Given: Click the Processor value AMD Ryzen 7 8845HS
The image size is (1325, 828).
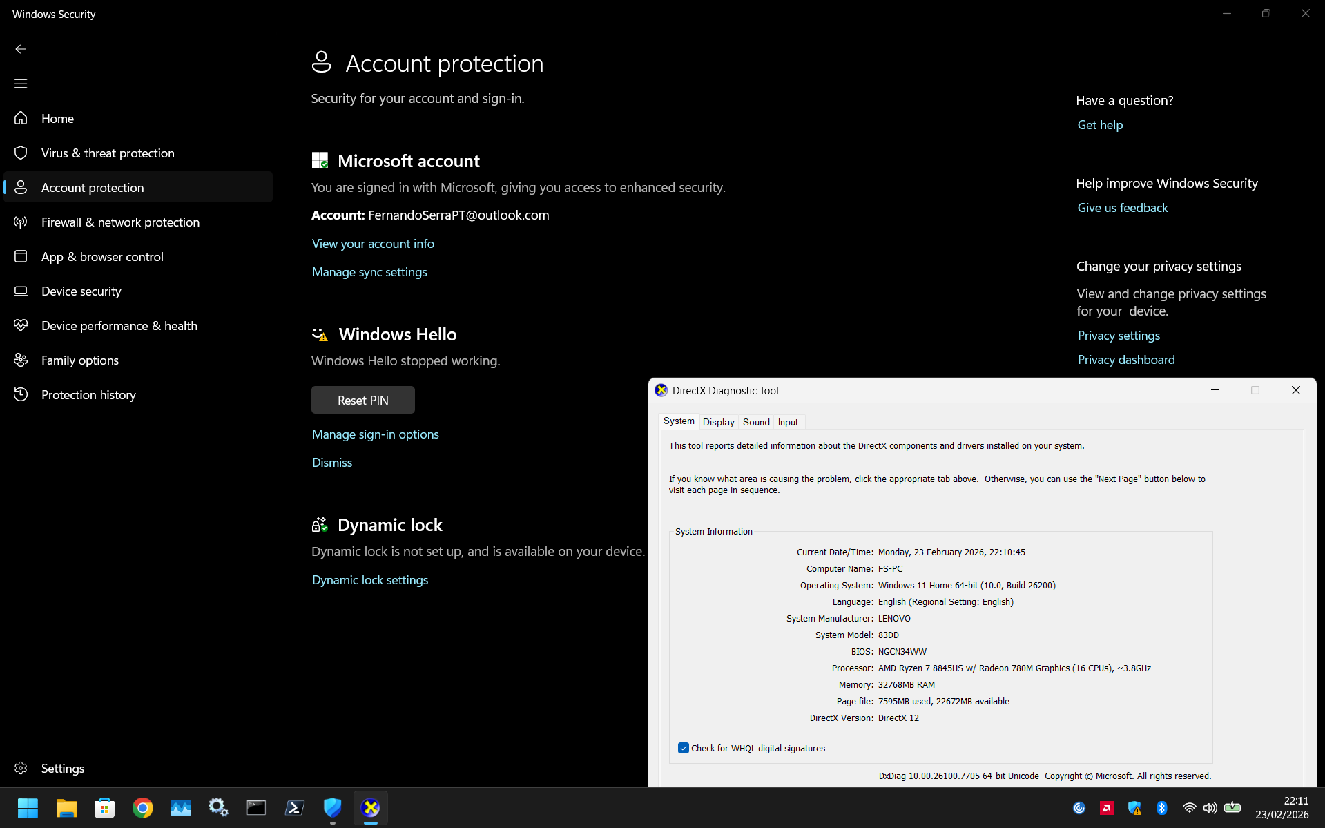Looking at the screenshot, I should [x=1014, y=668].
